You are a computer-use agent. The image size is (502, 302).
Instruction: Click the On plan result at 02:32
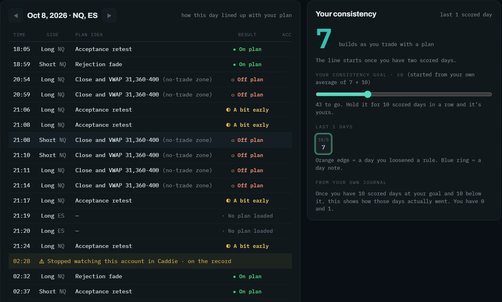point(247,276)
